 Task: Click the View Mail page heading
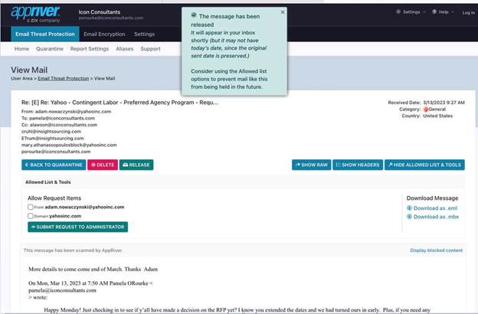point(29,70)
